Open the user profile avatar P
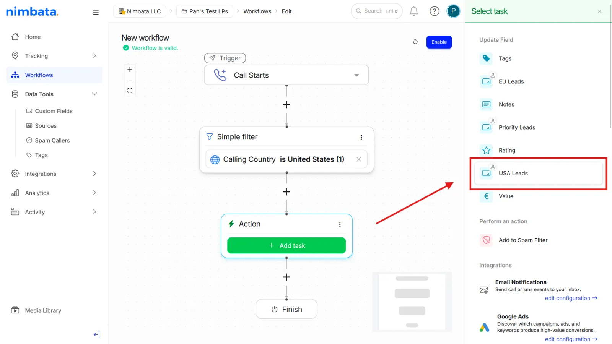 (x=453, y=11)
